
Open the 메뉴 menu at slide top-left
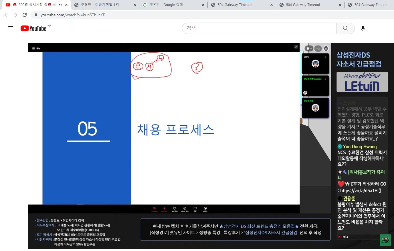point(36,48)
